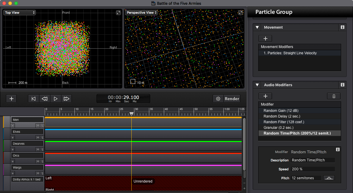Open the Perspective View dropdown
The width and height of the screenshot is (353, 193).
(141, 13)
